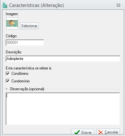Viewport: 125px width, 136px height.
Task: Focus the Descrição field containing Adimplente
Action: (63, 59)
